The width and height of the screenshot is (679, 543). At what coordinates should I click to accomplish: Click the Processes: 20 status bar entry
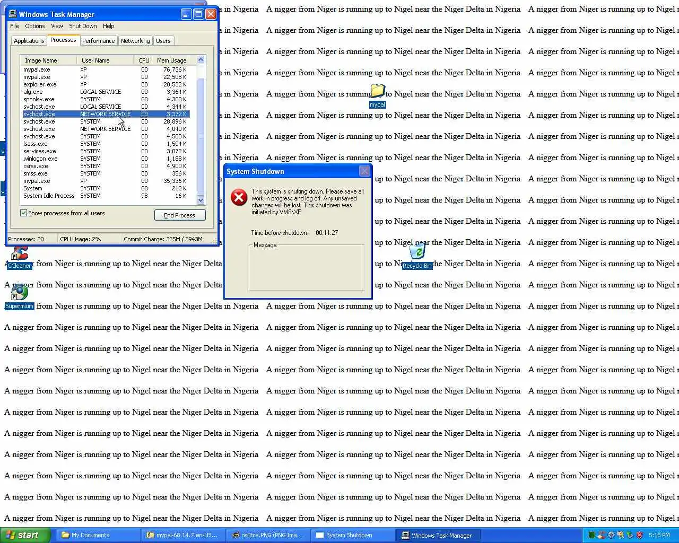32,239
